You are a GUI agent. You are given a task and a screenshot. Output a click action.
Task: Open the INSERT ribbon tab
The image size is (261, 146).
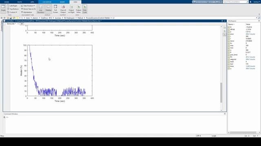click(62, 2)
